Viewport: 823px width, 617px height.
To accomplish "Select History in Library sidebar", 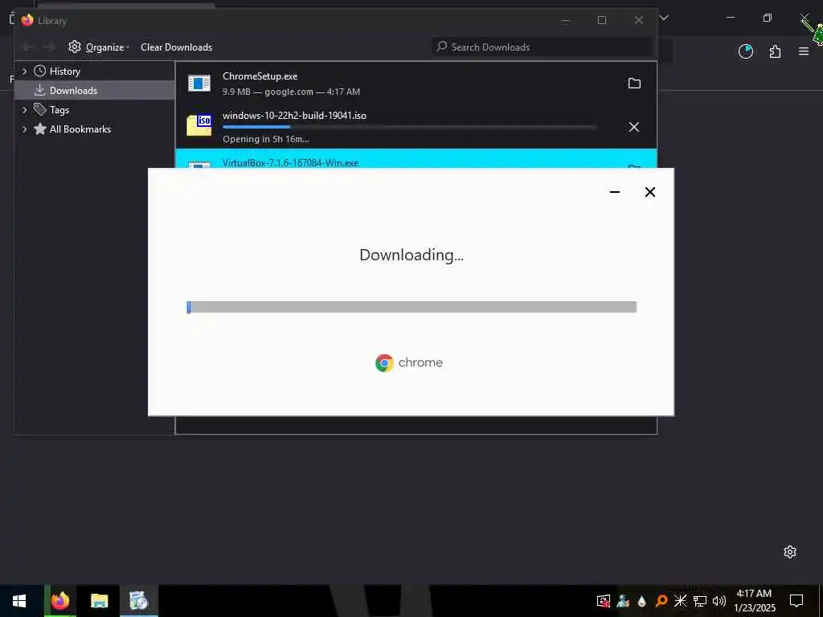I will click(64, 71).
